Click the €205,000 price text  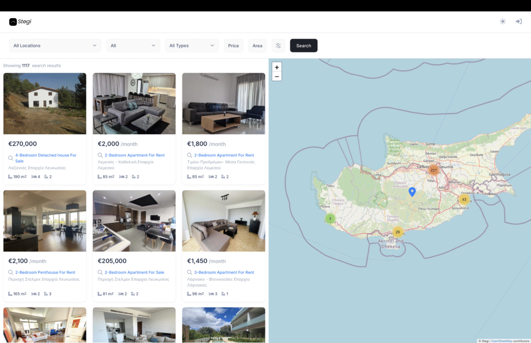pyautogui.click(x=112, y=261)
